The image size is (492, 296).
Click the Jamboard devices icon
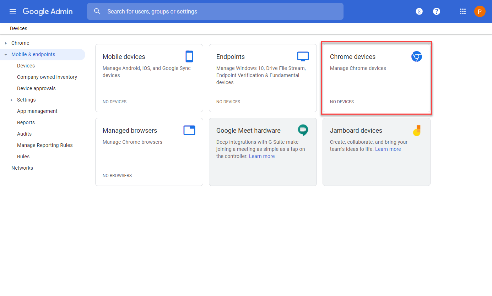point(417,130)
